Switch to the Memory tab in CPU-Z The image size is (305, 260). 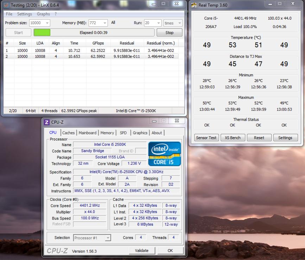click(107, 133)
